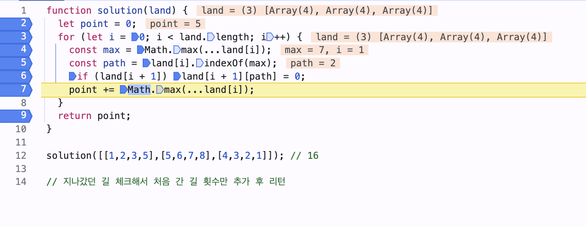
Task: Toggle inline breakpoint before land[i] on line 5
Action: (146, 63)
